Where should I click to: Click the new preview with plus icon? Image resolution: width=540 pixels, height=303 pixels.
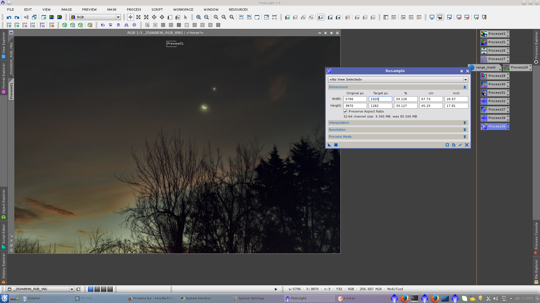point(287,17)
